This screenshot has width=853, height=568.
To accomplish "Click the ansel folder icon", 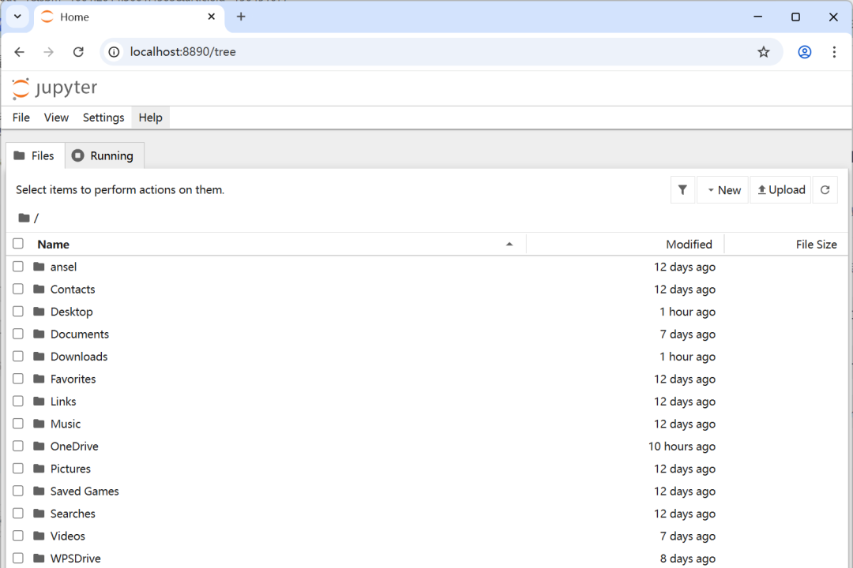I will (x=39, y=267).
